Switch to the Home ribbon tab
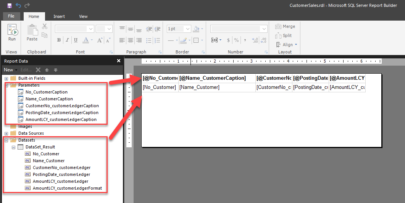The width and height of the screenshot is (405, 203). coord(34,16)
